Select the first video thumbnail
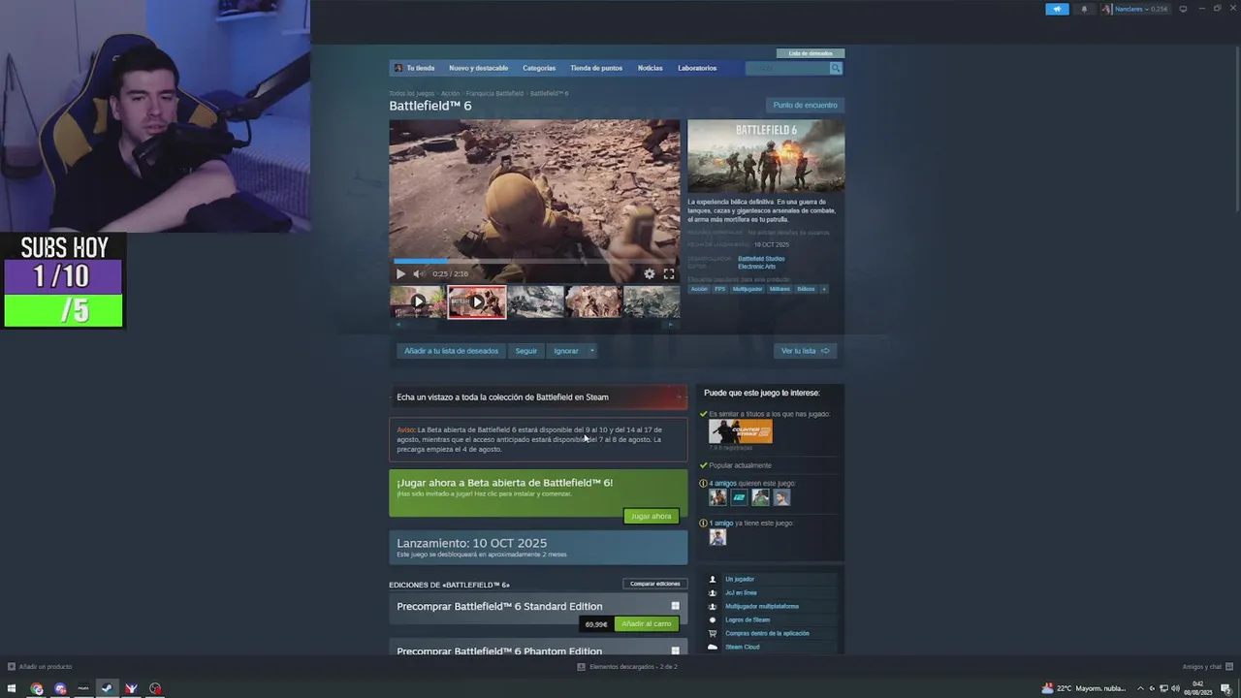 [418, 301]
